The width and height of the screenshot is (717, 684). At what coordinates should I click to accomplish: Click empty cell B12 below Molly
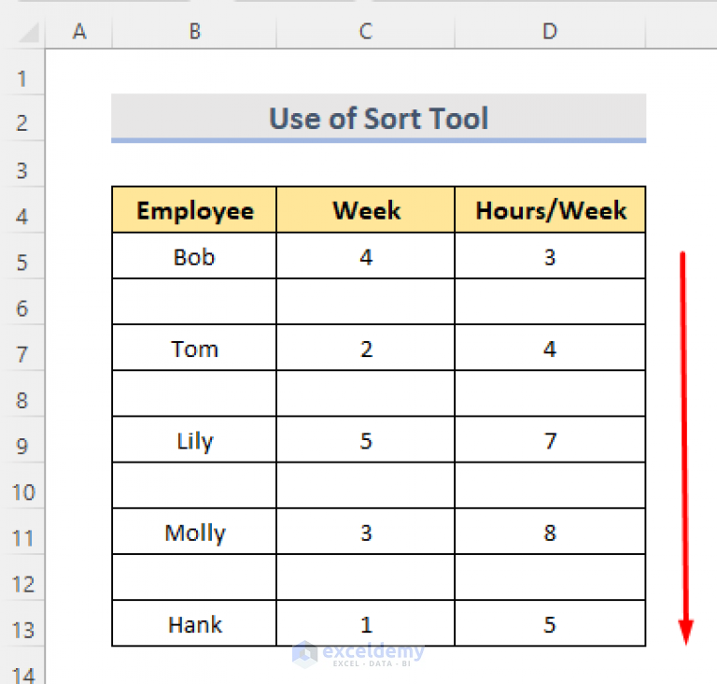tap(194, 577)
